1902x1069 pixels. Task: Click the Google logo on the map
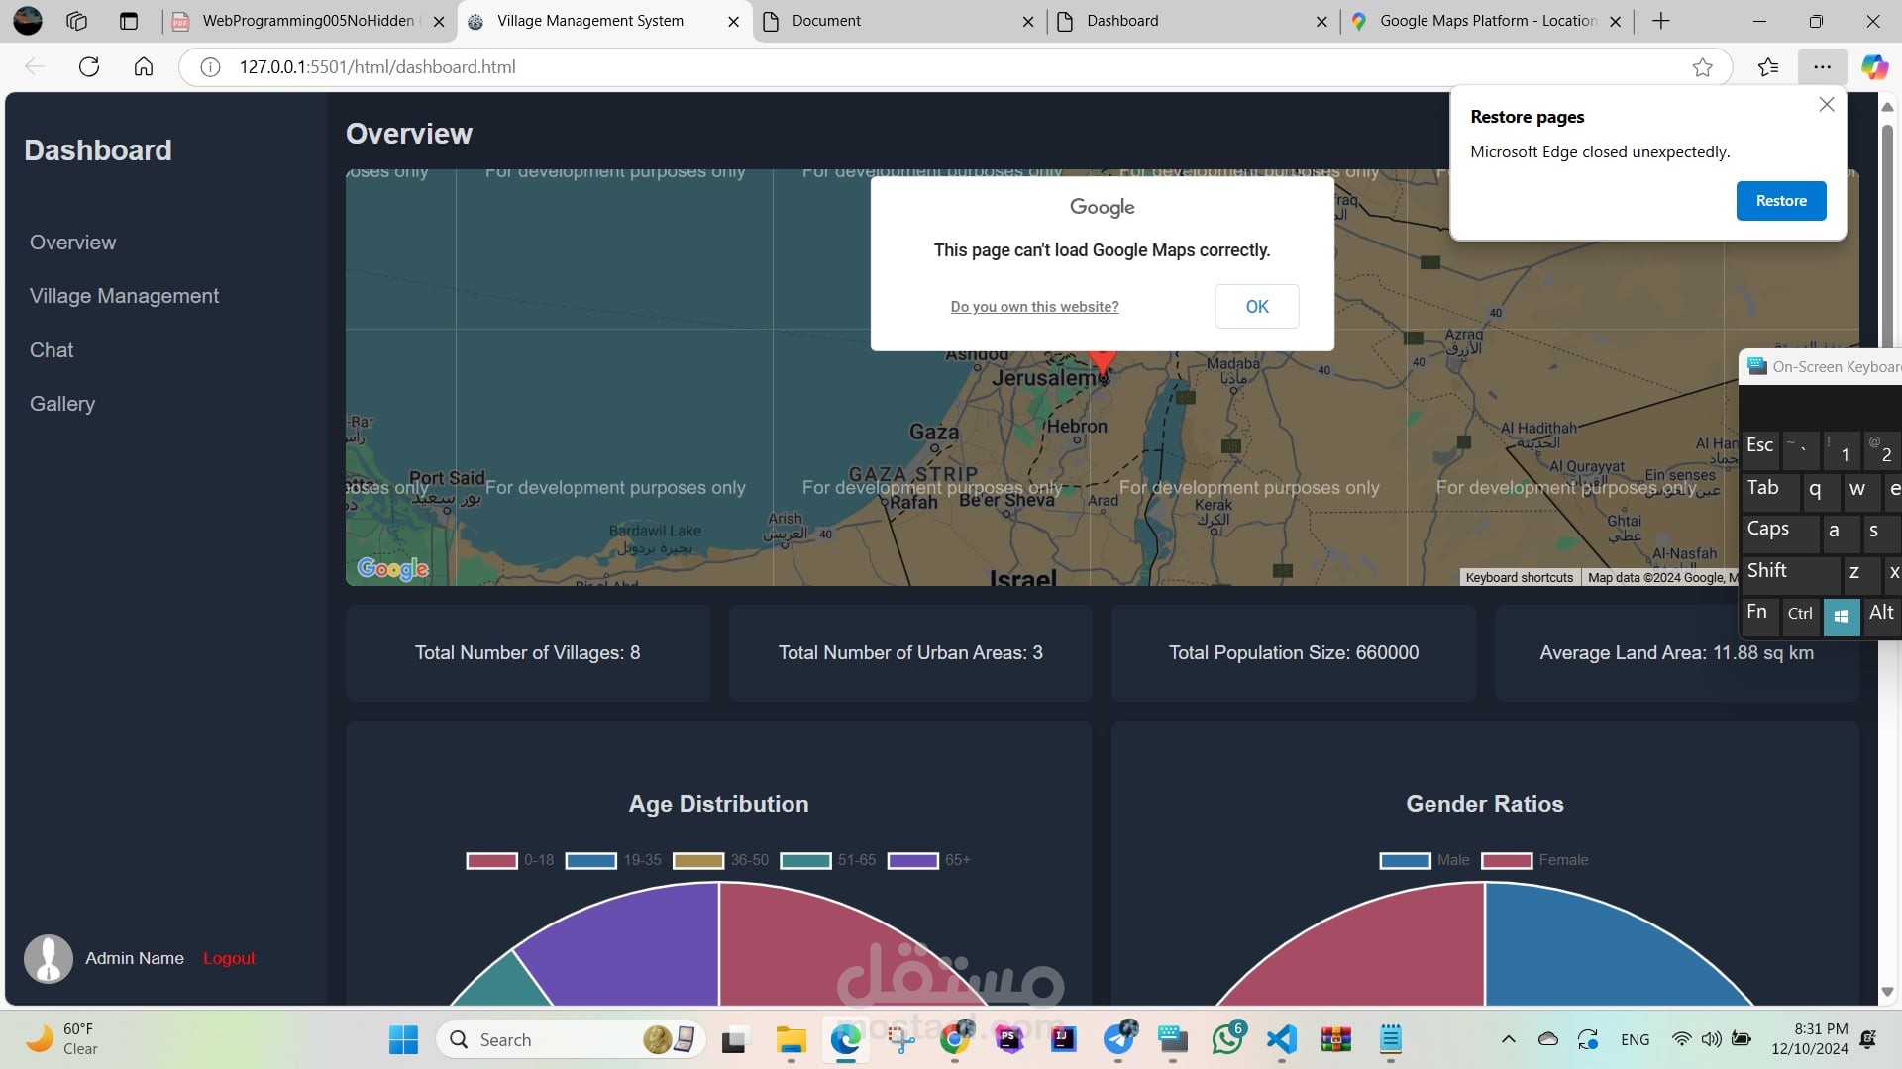392,568
